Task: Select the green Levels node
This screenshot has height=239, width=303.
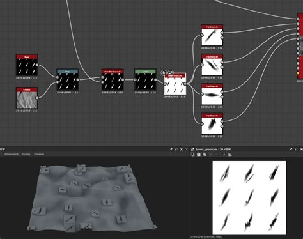Action: [x=145, y=80]
